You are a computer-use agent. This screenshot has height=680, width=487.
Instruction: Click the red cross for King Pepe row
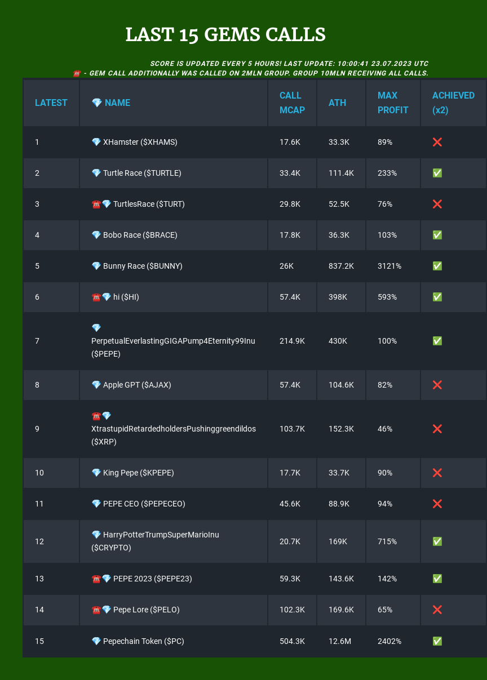coord(437,473)
